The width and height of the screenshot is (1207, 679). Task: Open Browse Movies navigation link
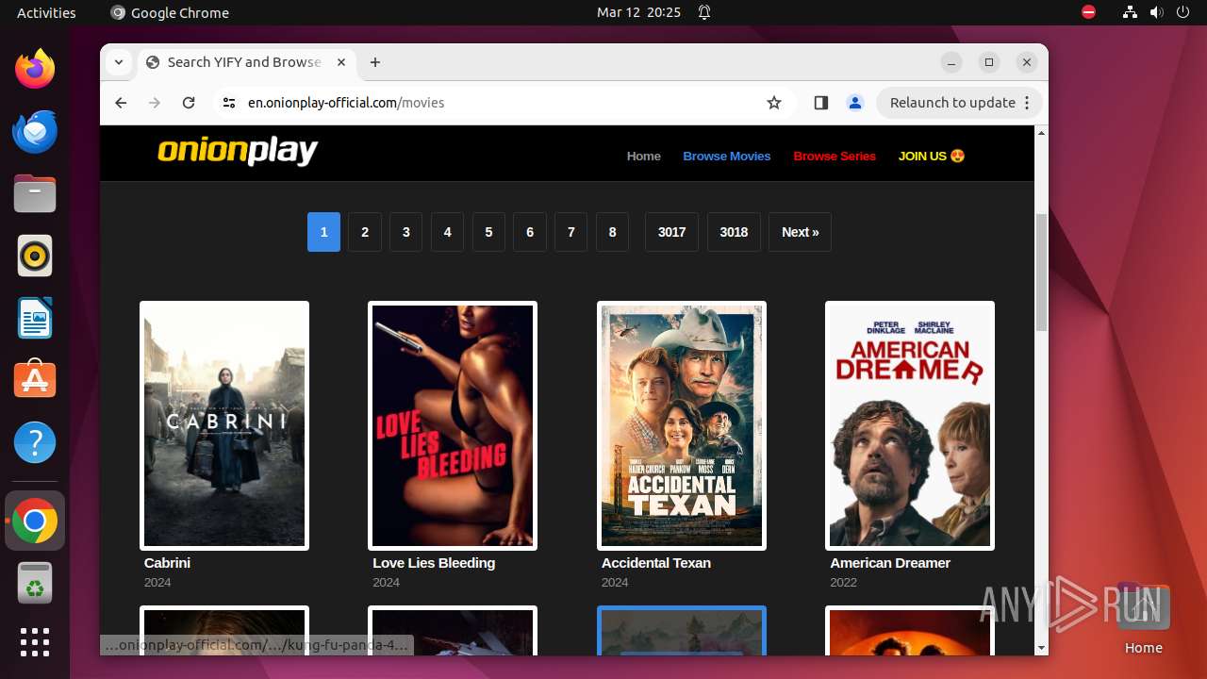tap(727, 157)
